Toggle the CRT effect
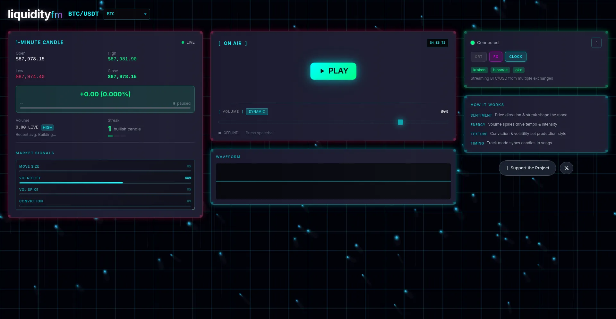The width and height of the screenshot is (616, 319). 478,57
